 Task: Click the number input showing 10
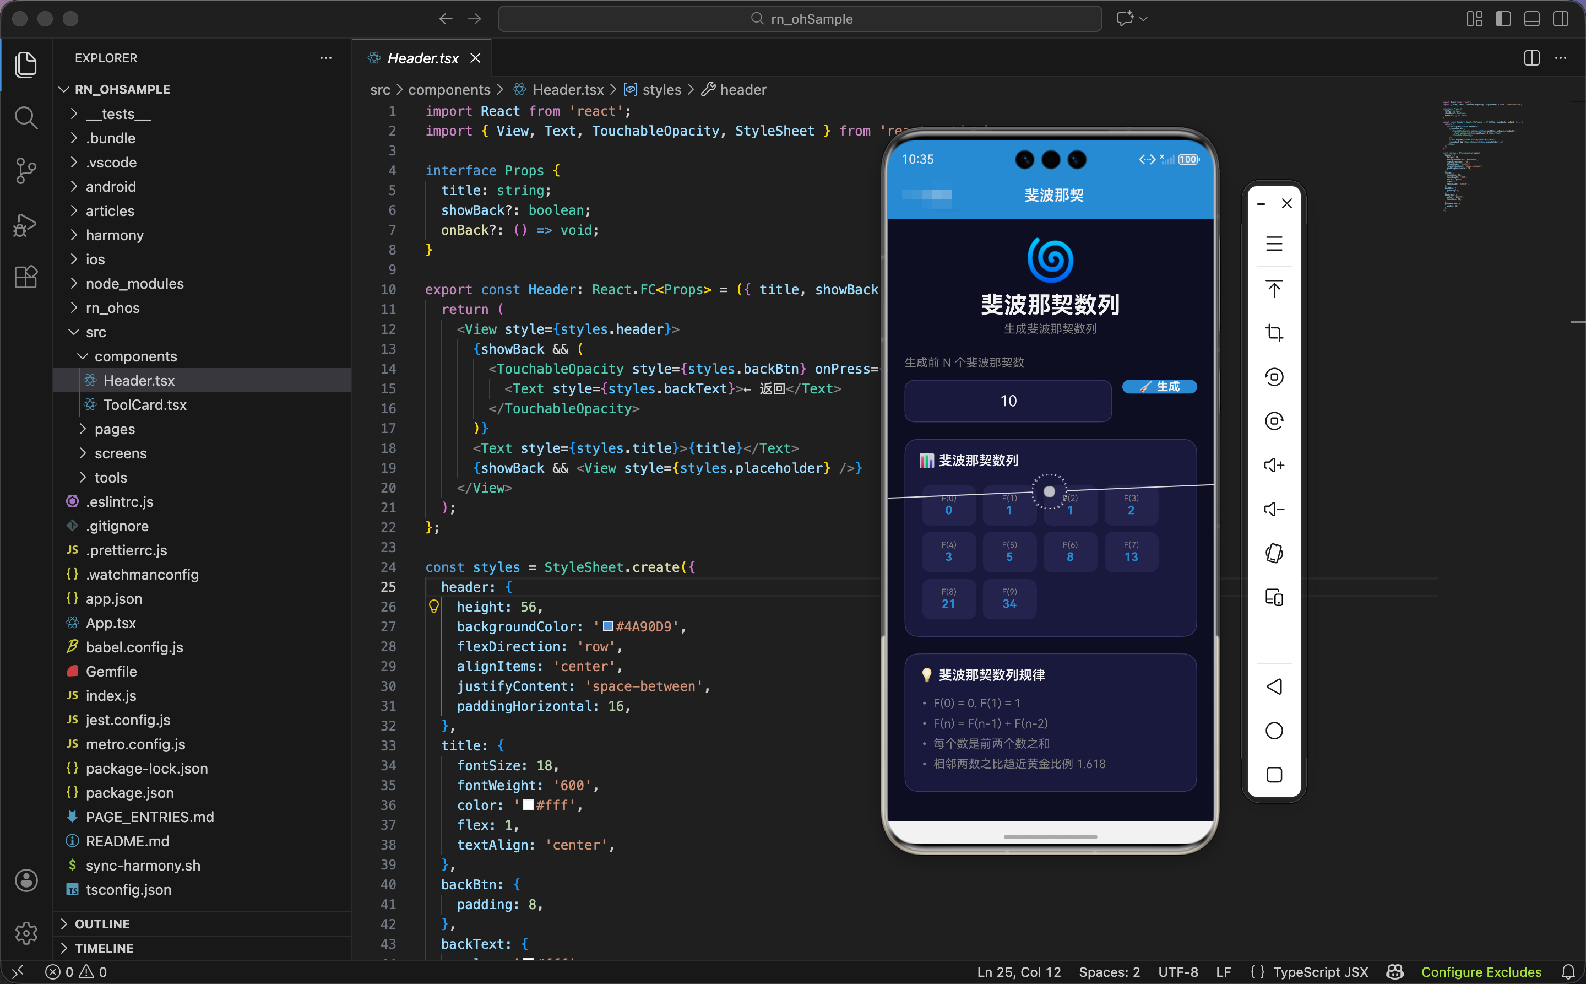tap(1008, 401)
